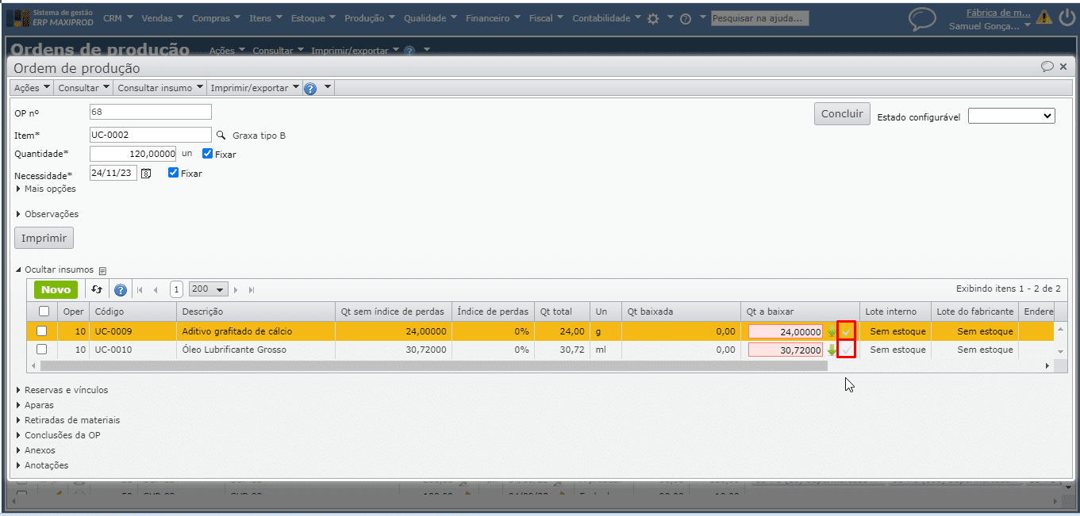Open the Samuel Gonça... user menu
The image size is (1080, 516).
click(x=990, y=25)
